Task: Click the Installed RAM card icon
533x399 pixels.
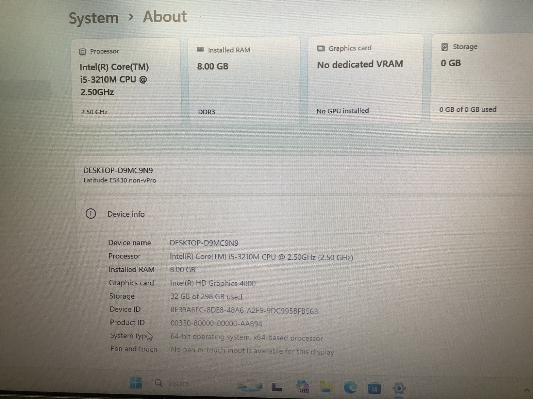Action: [x=200, y=50]
